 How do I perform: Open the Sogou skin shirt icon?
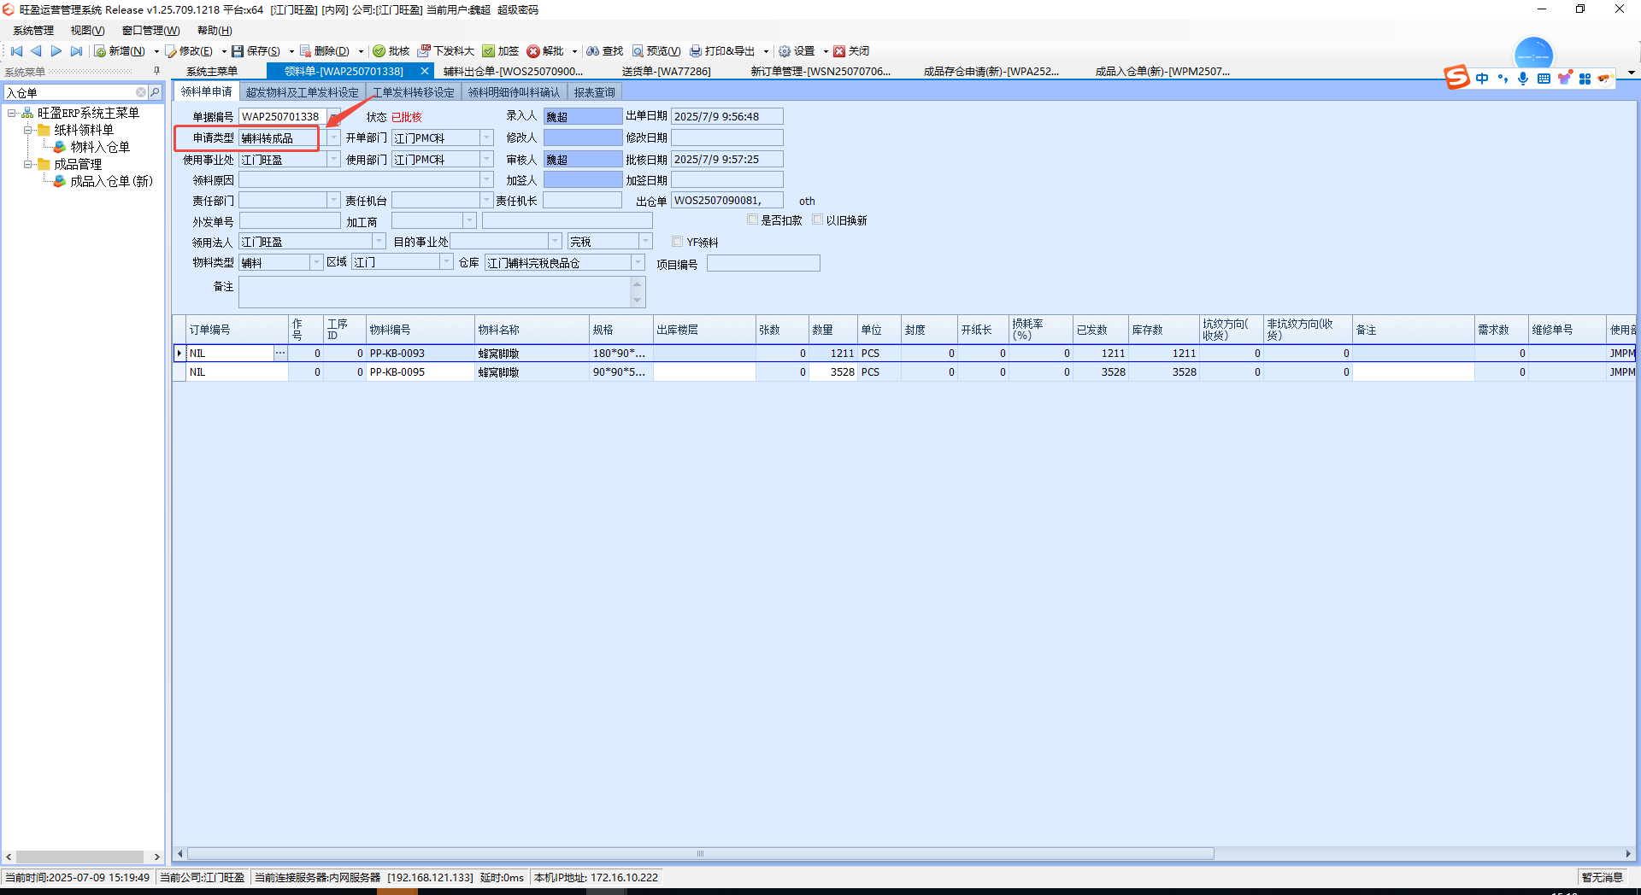click(x=1564, y=79)
